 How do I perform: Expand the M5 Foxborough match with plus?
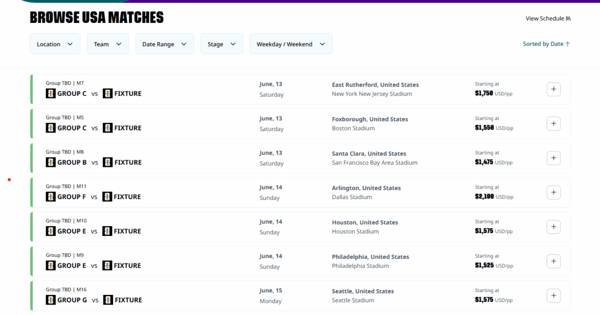[553, 124]
